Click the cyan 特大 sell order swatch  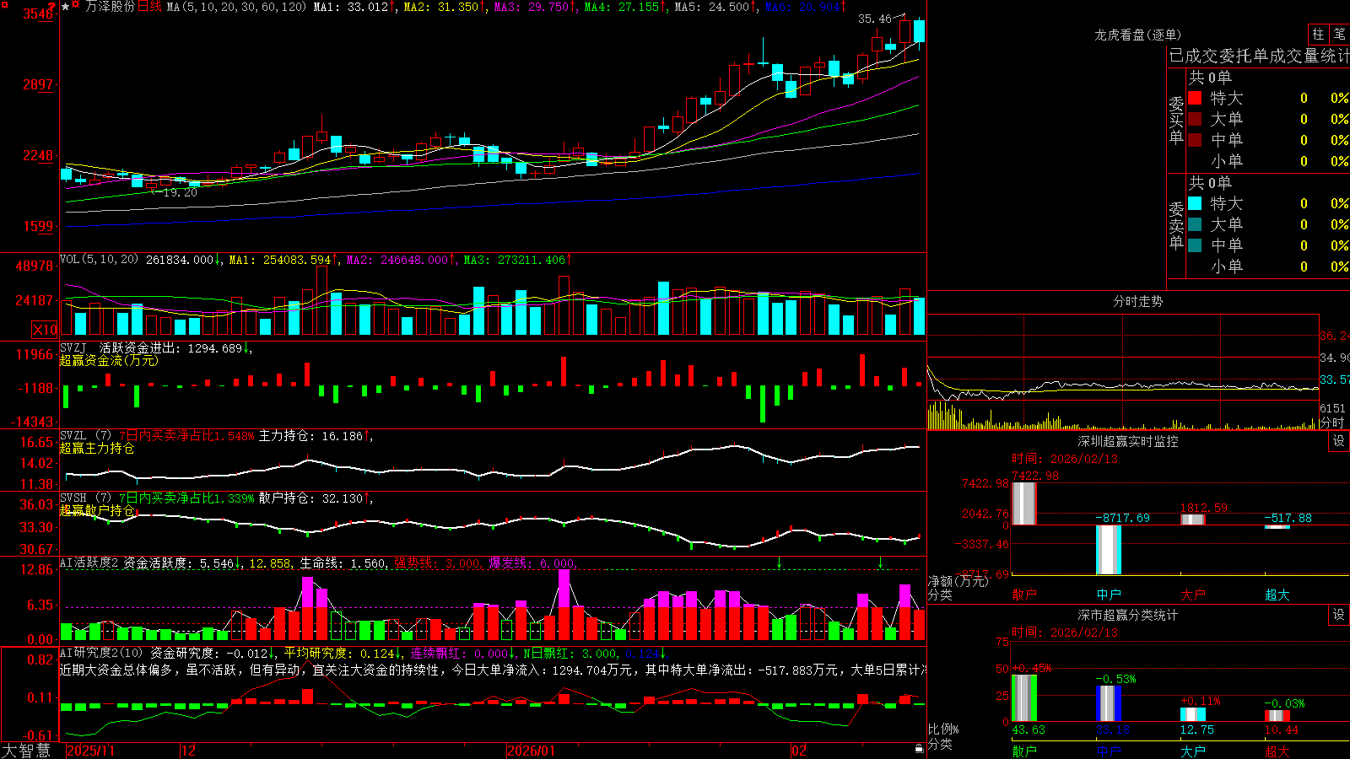(1195, 203)
